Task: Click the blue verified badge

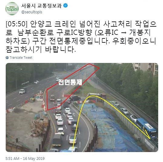Action: tap(66, 5)
